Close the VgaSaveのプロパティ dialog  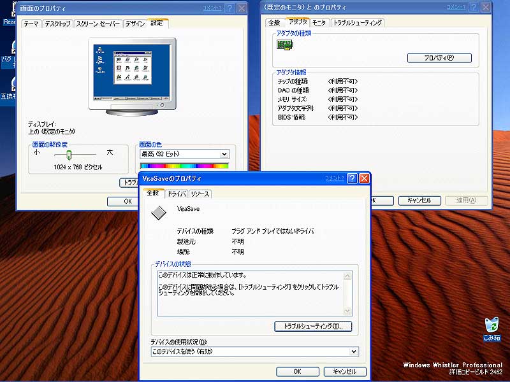pos(364,178)
